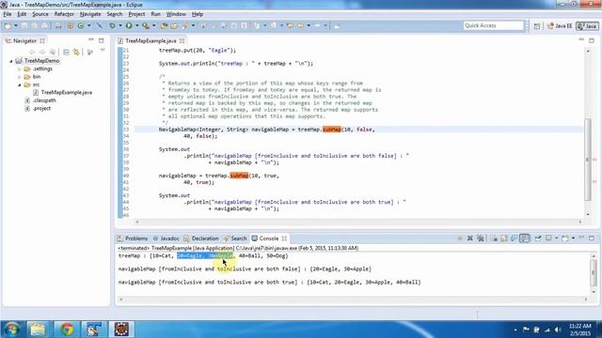This screenshot has width=602, height=338.
Task: Click Back to previous edit location arrow
Action: click(291, 25)
